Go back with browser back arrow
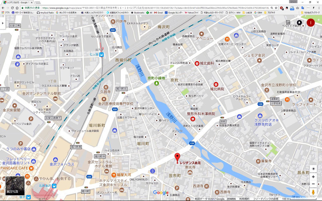This screenshot has height=201, width=322. (3, 8)
